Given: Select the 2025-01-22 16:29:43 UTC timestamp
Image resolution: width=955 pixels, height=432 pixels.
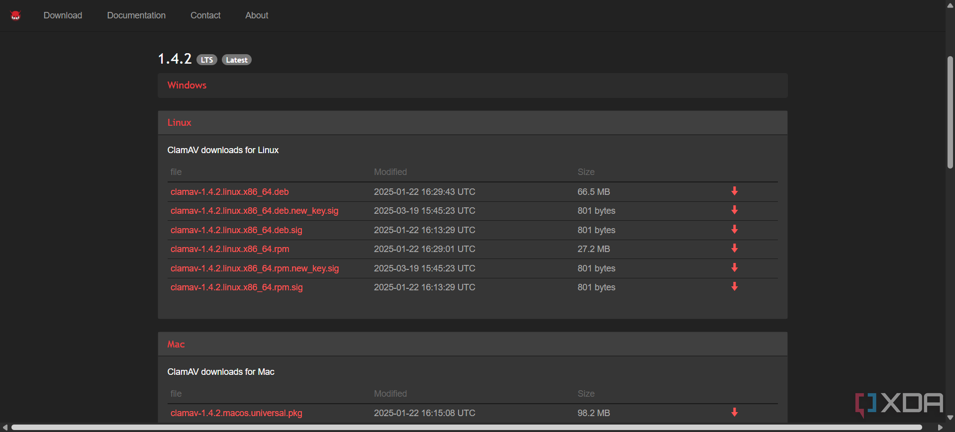Looking at the screenshot, I should click(424, 192).
